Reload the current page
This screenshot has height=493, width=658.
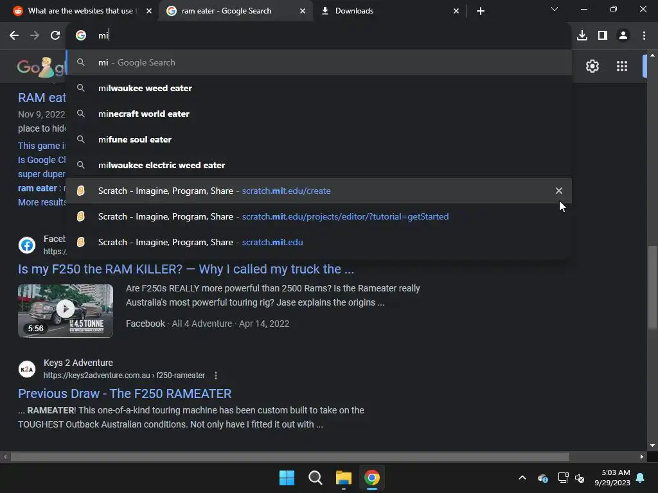point(55,36)
